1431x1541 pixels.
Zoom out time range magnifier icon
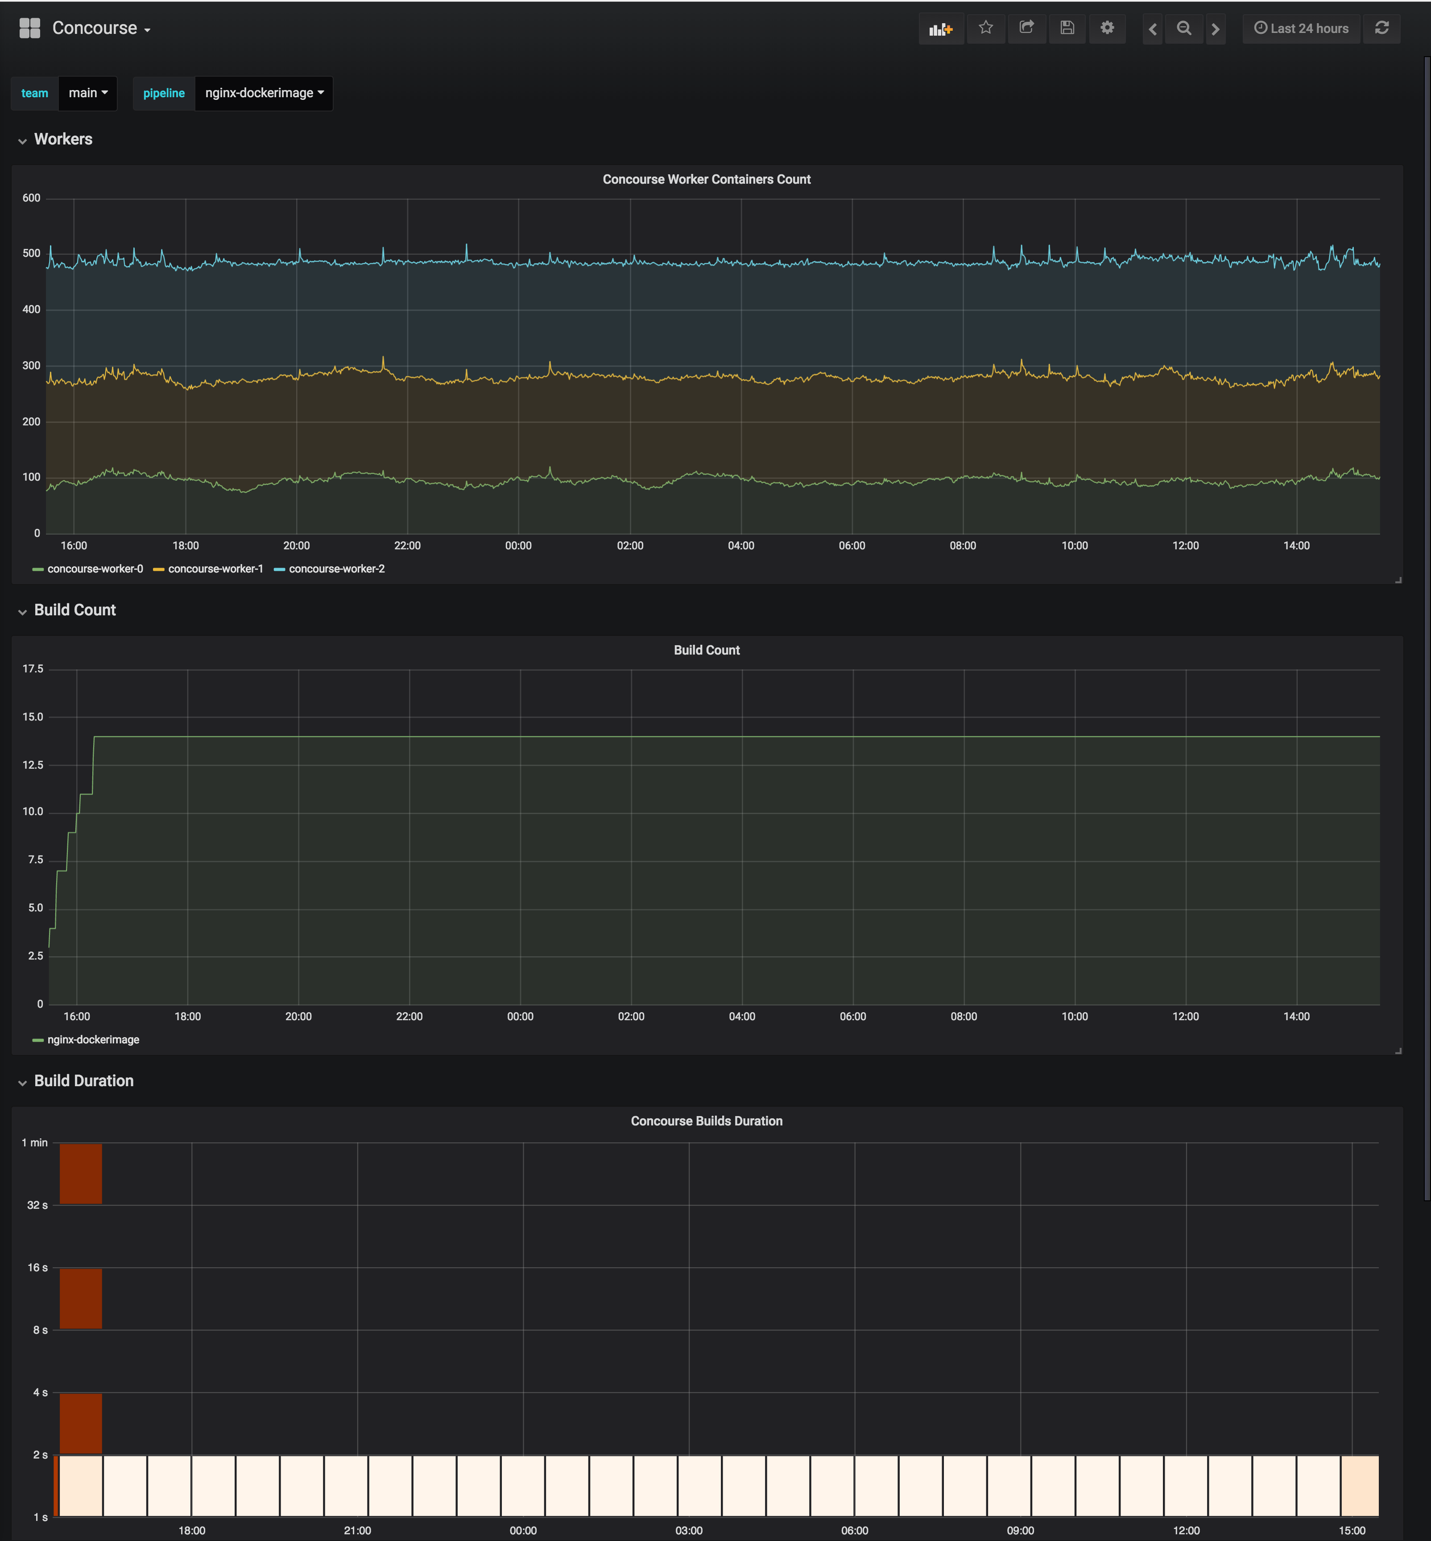click(x=1184, y=29)
